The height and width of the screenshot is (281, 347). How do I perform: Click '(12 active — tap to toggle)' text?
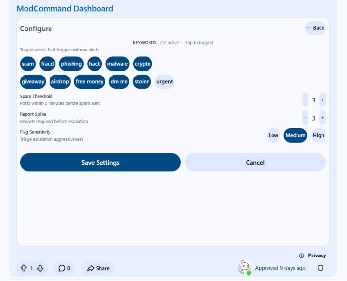click(187, 43)
